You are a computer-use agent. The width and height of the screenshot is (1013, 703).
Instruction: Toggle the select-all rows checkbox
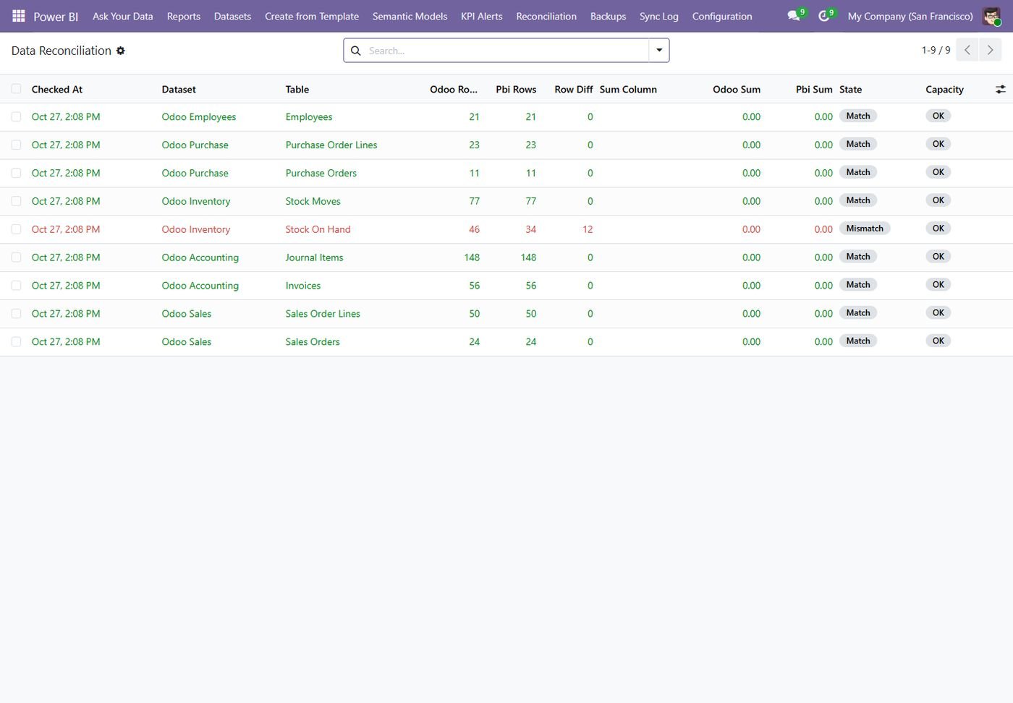click(16, 89)
